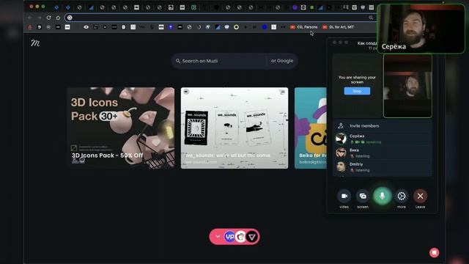Open the green ring bookmark
The height and width of the screenshot is (264, 469).
tap(236, 27)
